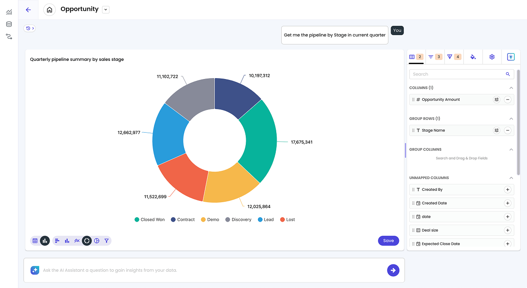527x288 pixels.
Task: Switch to the line chart type
Action: (77, 241)
